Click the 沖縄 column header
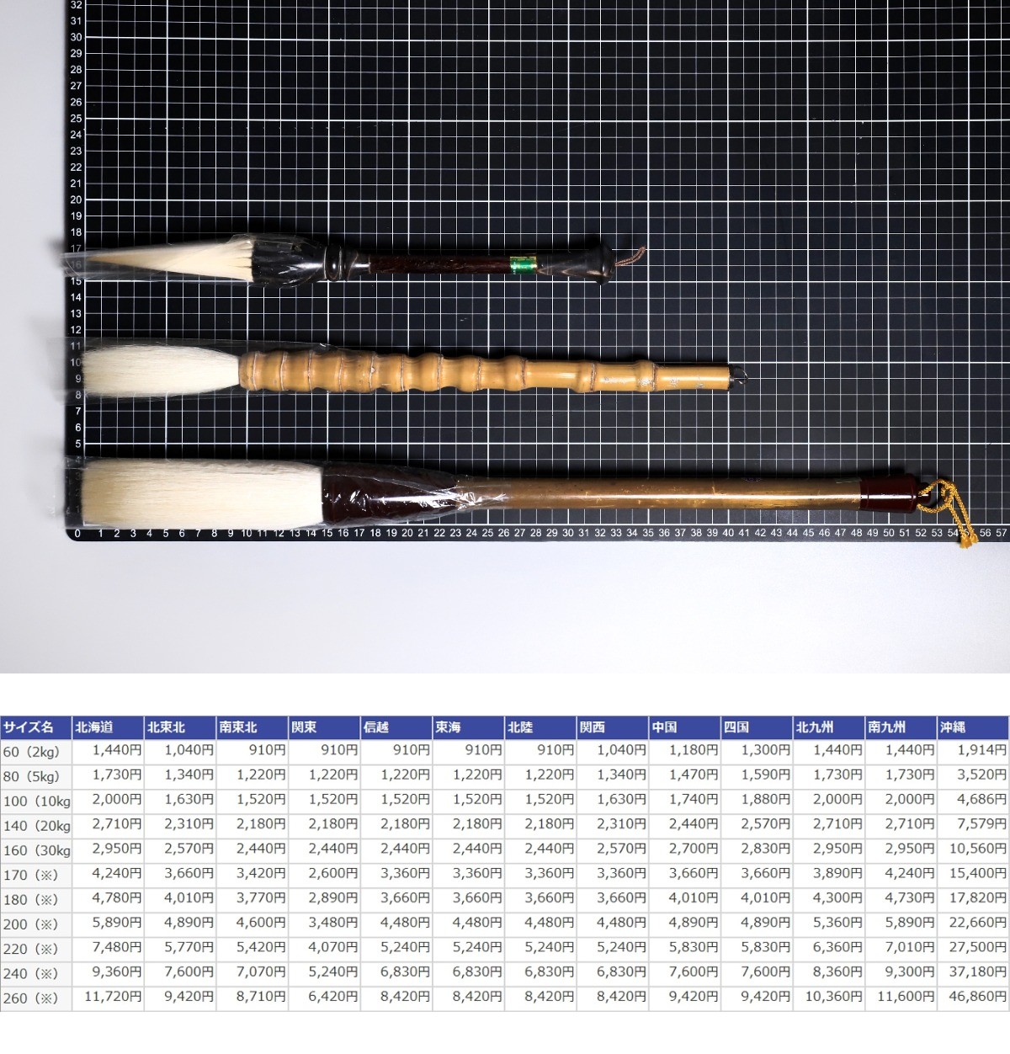The width and height of the screenshot is (1010, 1054). tap(972, 727)
